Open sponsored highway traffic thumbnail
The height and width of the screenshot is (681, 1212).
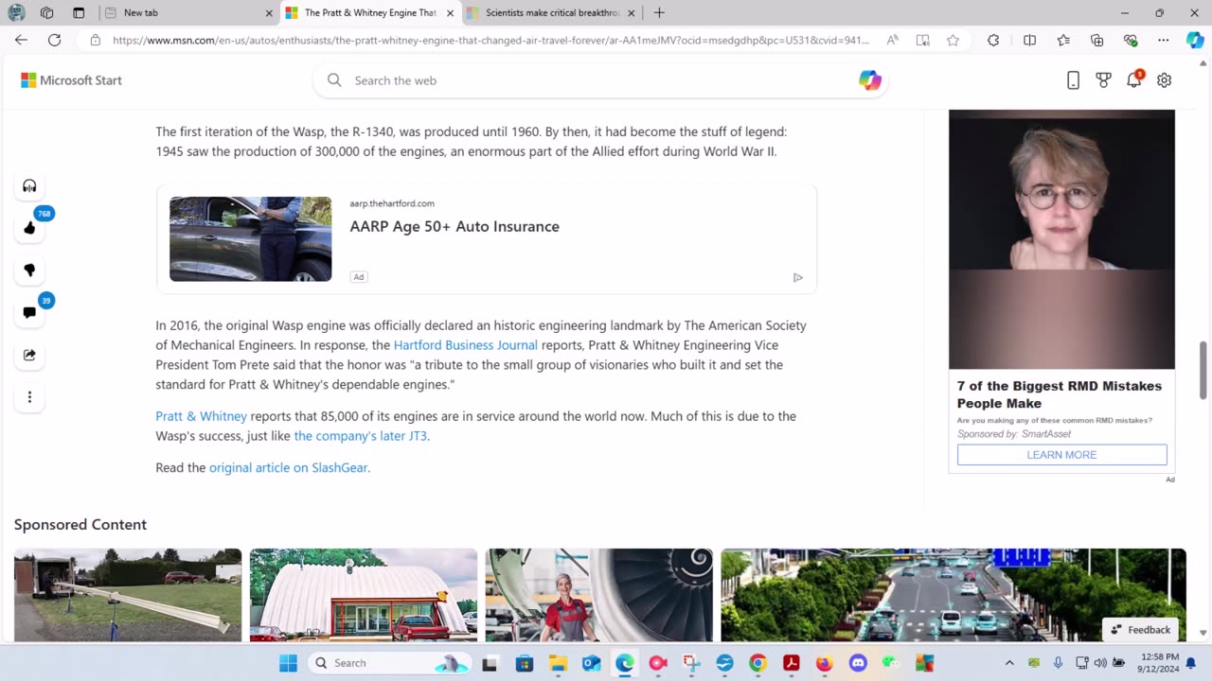[x=953, y=595]
